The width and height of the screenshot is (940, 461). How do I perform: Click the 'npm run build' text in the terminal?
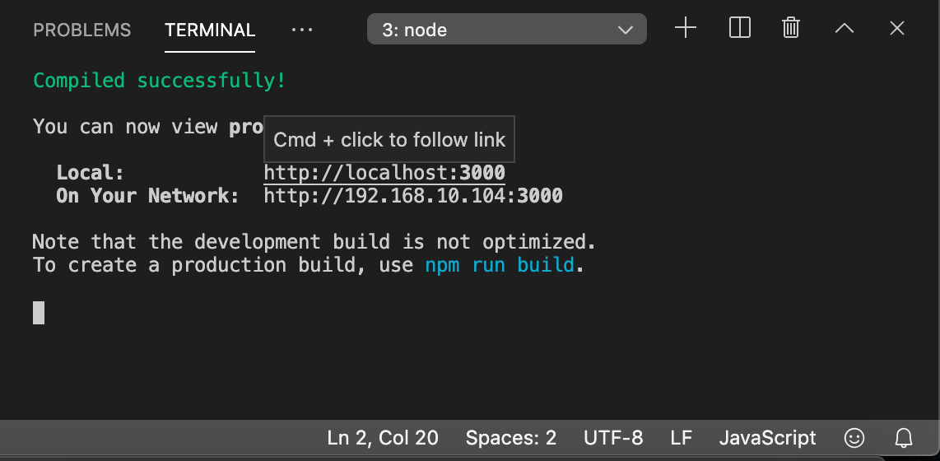[500, 265]
